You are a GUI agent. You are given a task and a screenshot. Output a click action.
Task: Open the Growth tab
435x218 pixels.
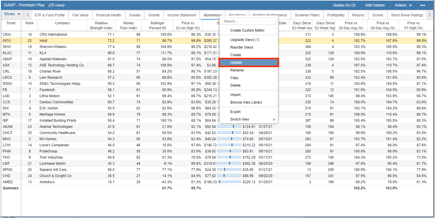coord(154,15)
